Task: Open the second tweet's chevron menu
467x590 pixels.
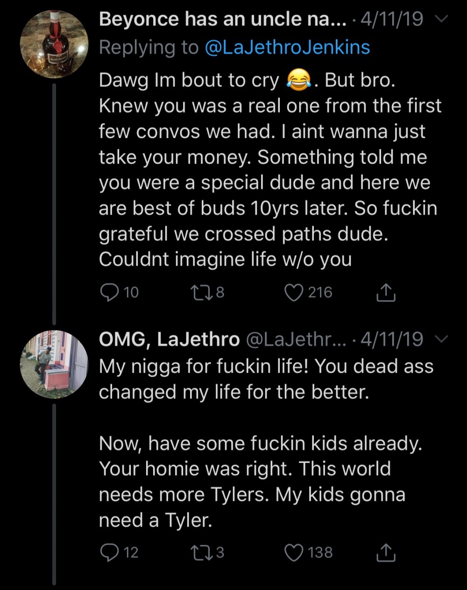Action: pyautogui.click(x=442, y=339)
